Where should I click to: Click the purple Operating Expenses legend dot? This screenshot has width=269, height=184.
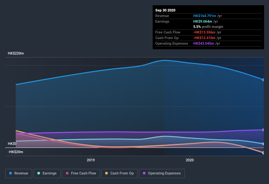[x=144, y=173]
